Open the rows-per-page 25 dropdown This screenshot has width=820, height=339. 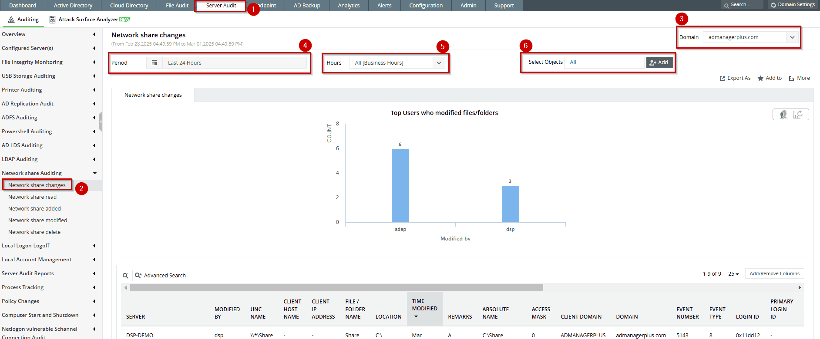click(733, 274)
